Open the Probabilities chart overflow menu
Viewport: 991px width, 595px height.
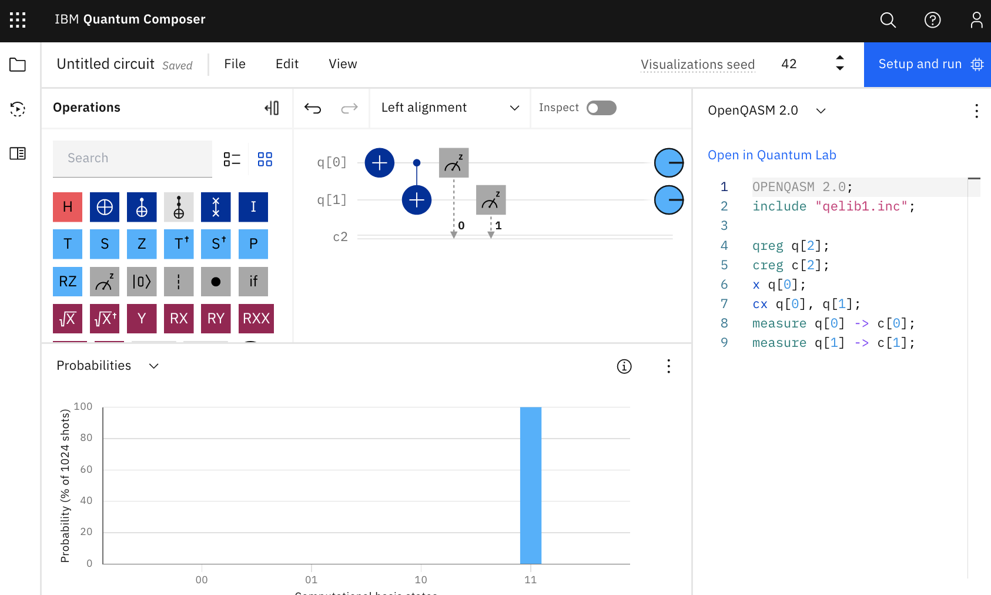(668, 366)
